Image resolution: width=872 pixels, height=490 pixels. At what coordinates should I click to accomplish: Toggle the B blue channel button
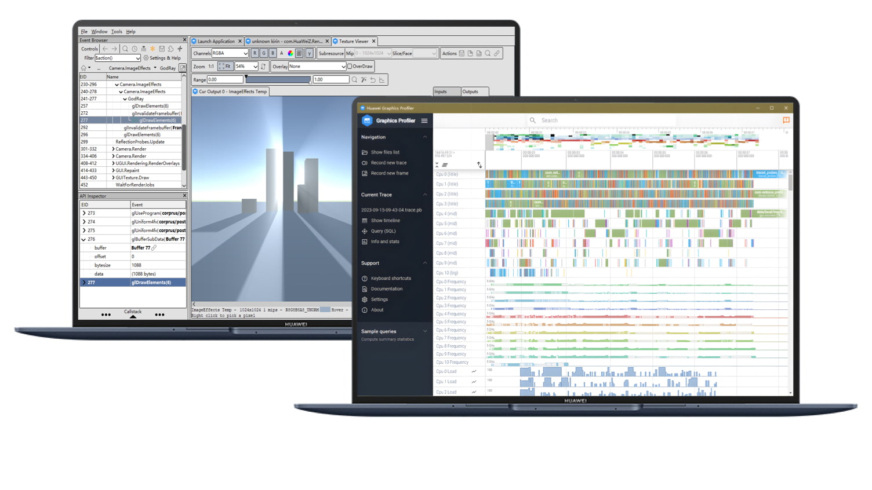click(x=273, y=53)
